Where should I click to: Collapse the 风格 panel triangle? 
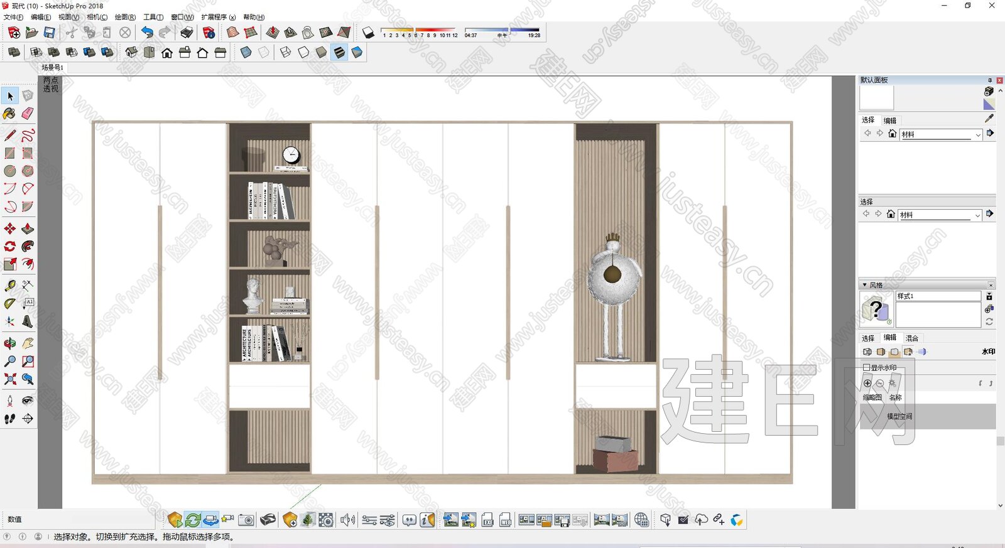(x=864, y=285)
